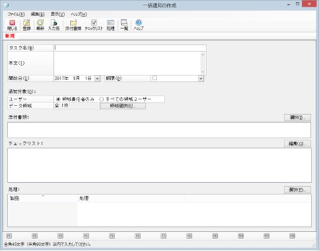Click the 選択 button beside 処理

tap(298, 190)
